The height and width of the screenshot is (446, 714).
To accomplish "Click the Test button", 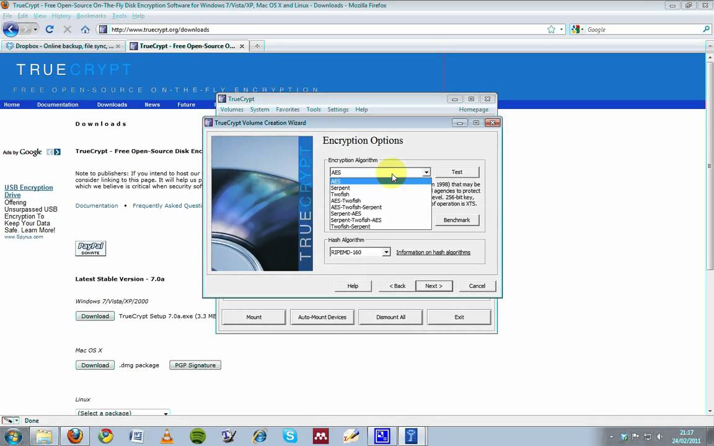I will pos(457,172).
